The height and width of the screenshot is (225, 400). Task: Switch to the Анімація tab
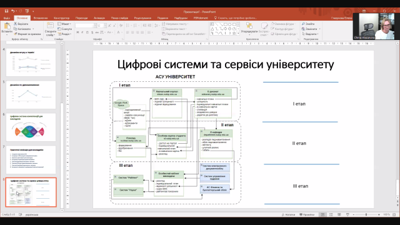tap(99, 18)
